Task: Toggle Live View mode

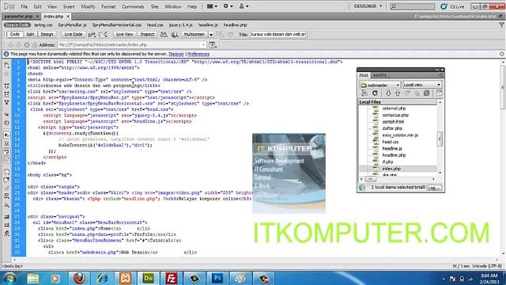Action: 124,34
